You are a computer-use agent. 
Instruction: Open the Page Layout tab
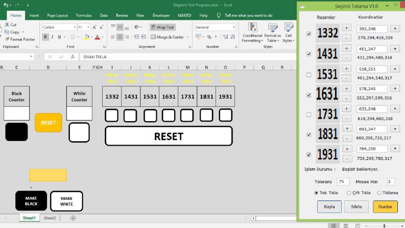click(x=57, y=15)
